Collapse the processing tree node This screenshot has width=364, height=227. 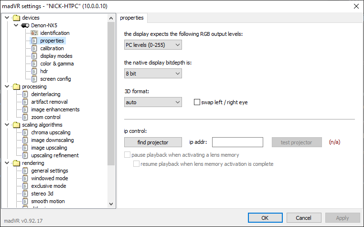point(6,86)
